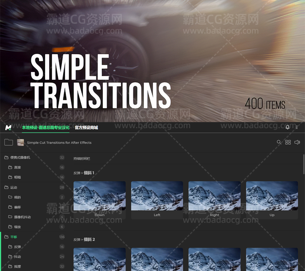Click the Simple Cut Transitions pack thumbnail

coord(20,142)
